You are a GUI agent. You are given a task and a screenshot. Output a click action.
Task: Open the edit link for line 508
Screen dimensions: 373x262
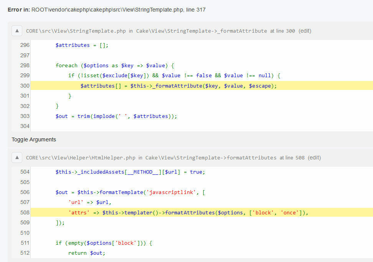click(314, 158)
